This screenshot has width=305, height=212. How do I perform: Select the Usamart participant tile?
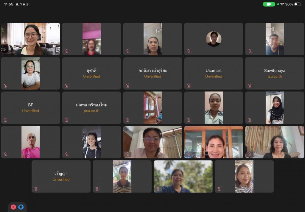click(x=214, y=73)
